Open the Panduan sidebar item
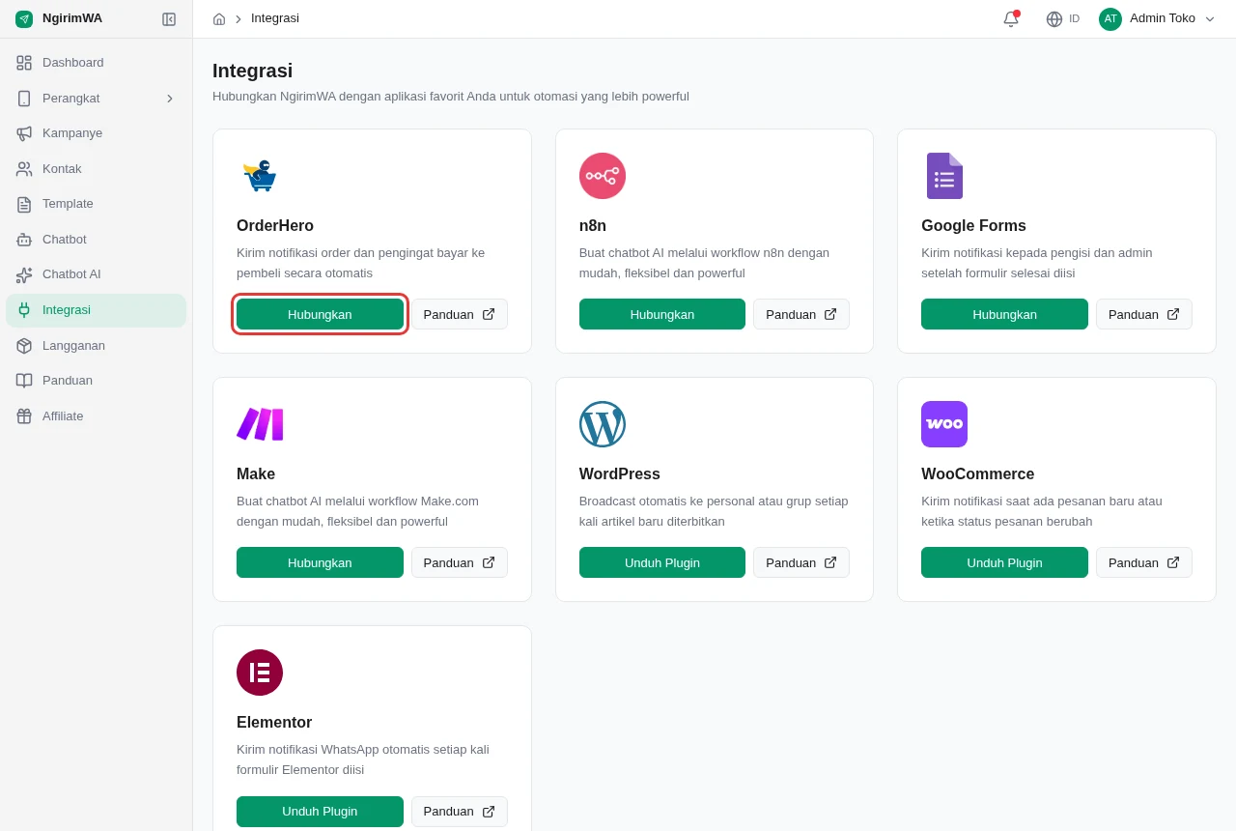Viewport: 1236px width, 831px height. 96,381
